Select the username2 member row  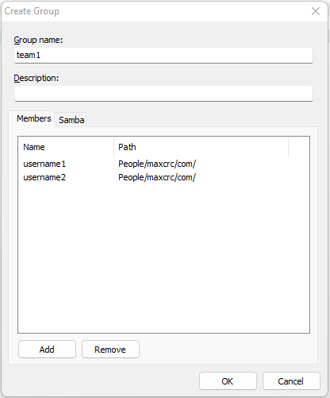point(163,177)
